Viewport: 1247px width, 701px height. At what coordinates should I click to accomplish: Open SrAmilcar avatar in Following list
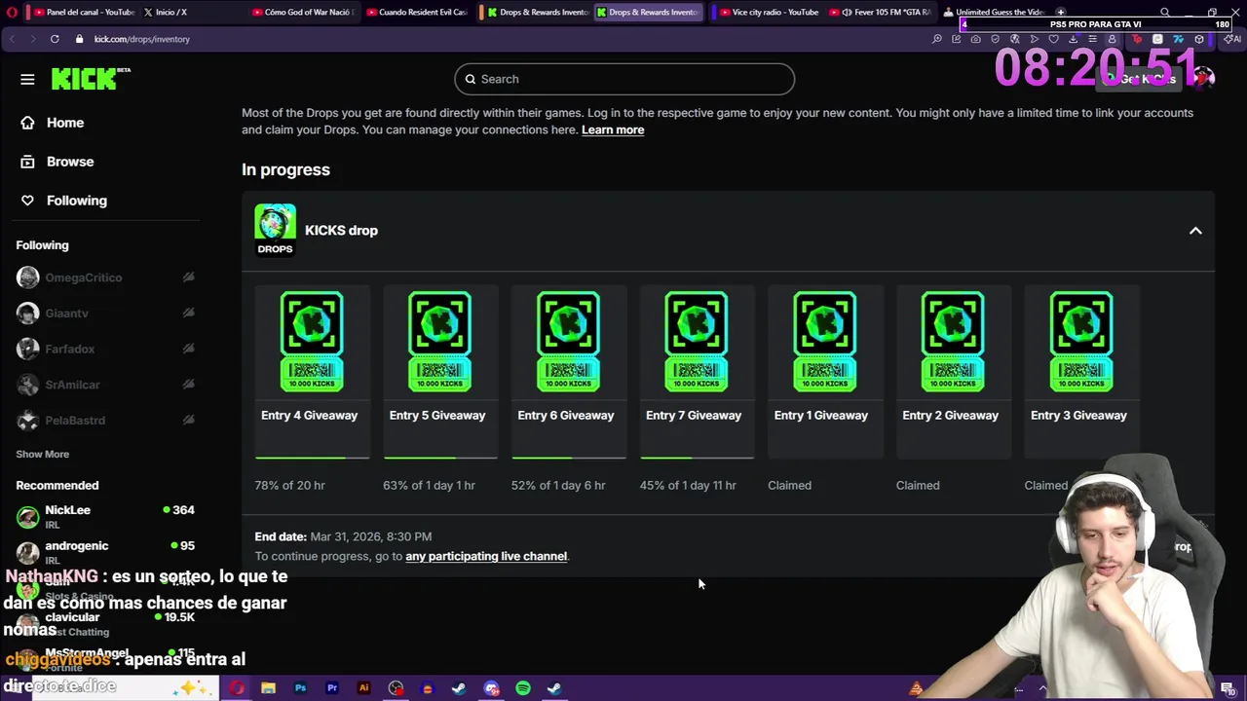coord(27,385)
